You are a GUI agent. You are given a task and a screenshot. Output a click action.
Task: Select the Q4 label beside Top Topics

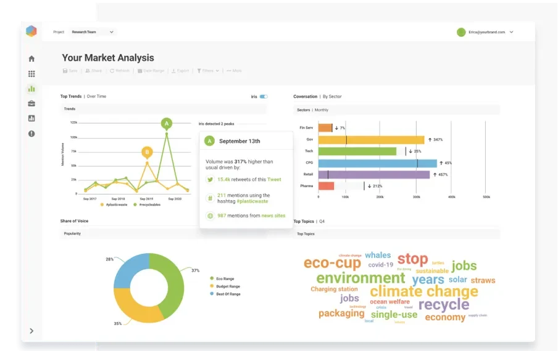(x=322, y=222)
